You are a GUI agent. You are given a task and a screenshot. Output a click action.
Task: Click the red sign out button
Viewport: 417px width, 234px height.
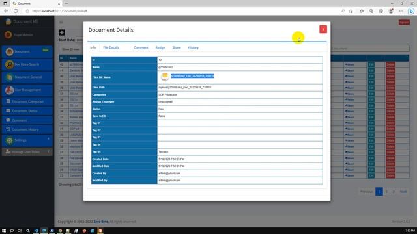404,22
